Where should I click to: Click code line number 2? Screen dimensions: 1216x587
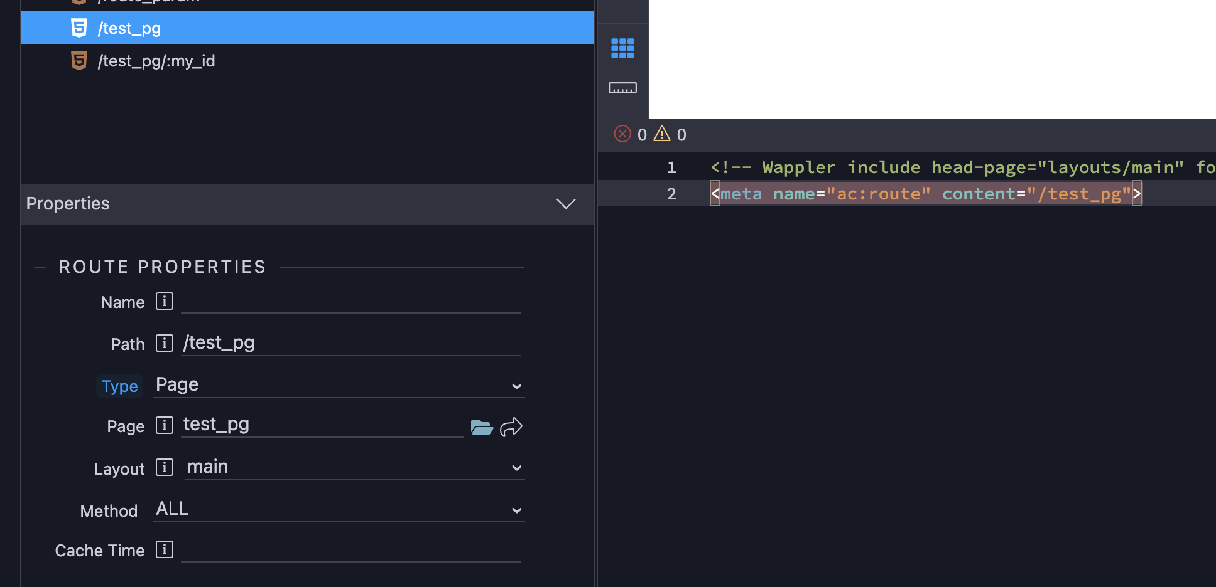[671, 194]
